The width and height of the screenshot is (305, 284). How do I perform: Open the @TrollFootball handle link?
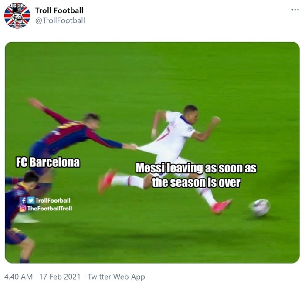pyautogui.click(x=60, y=20)
